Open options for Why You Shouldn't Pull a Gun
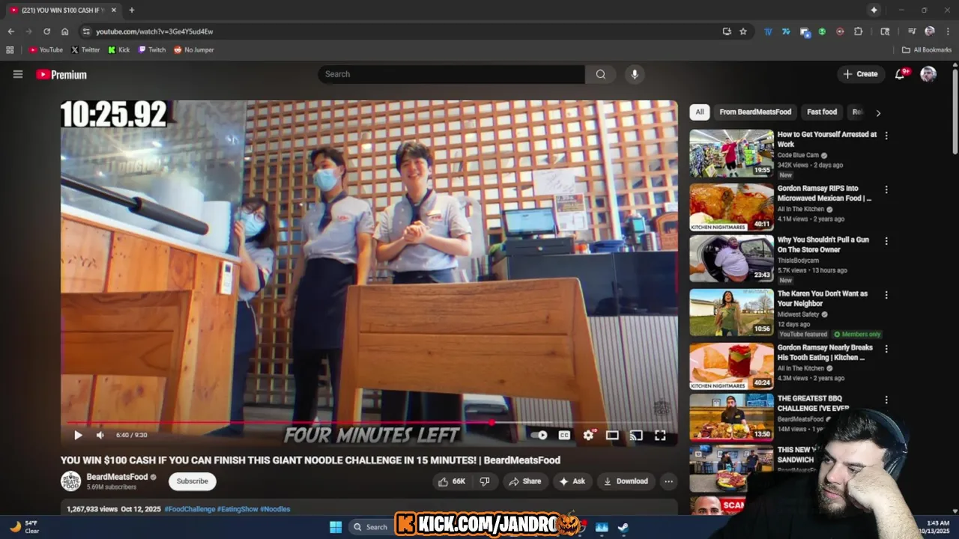Viewport: 959px width, 539px height. (886, 241)
